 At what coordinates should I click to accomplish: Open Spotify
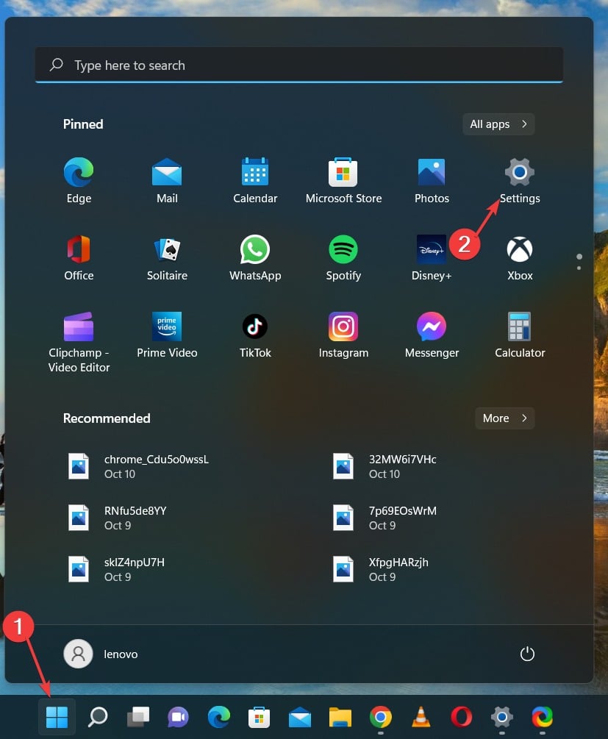click(x=343, y=257)
